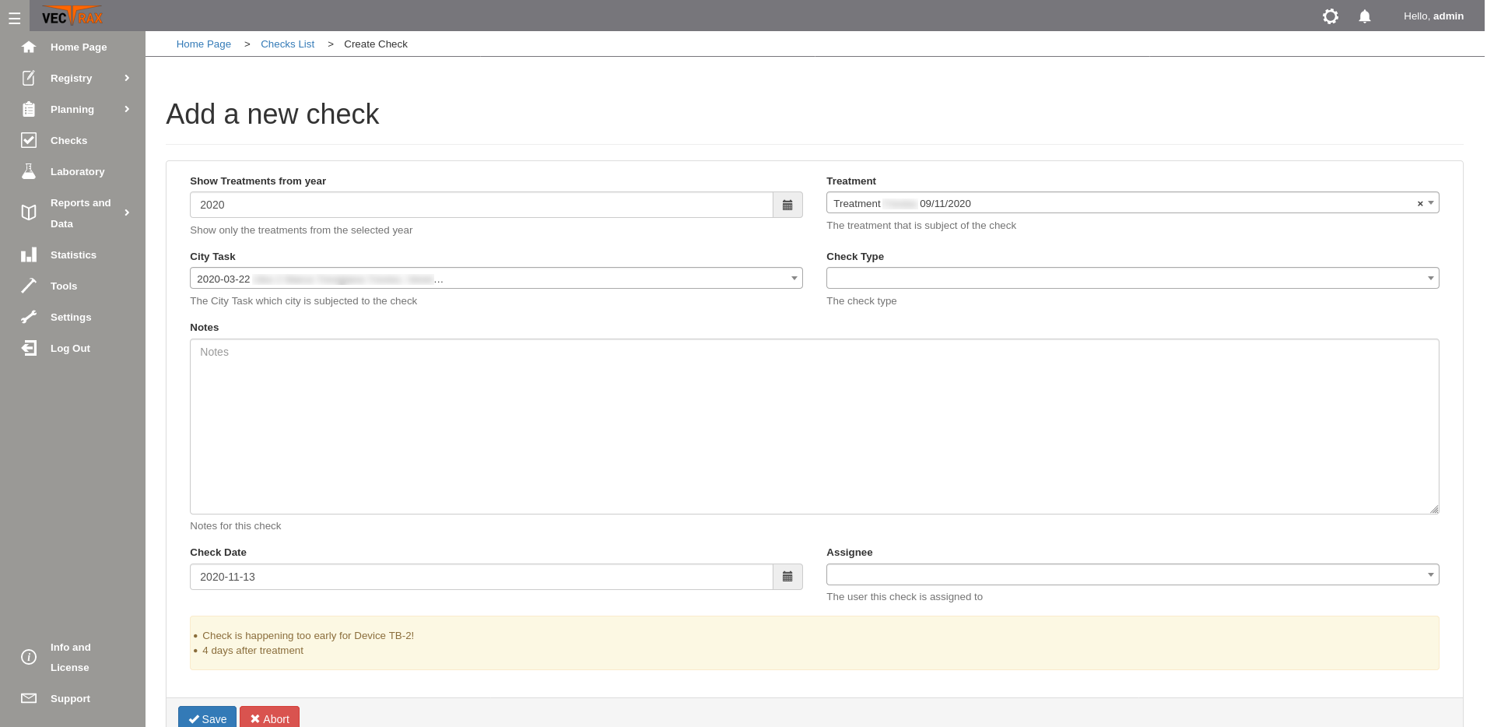Screen dimensions: 1494x727
Task: Open Settings in sidebar
Action: click(x=72, y=317)
